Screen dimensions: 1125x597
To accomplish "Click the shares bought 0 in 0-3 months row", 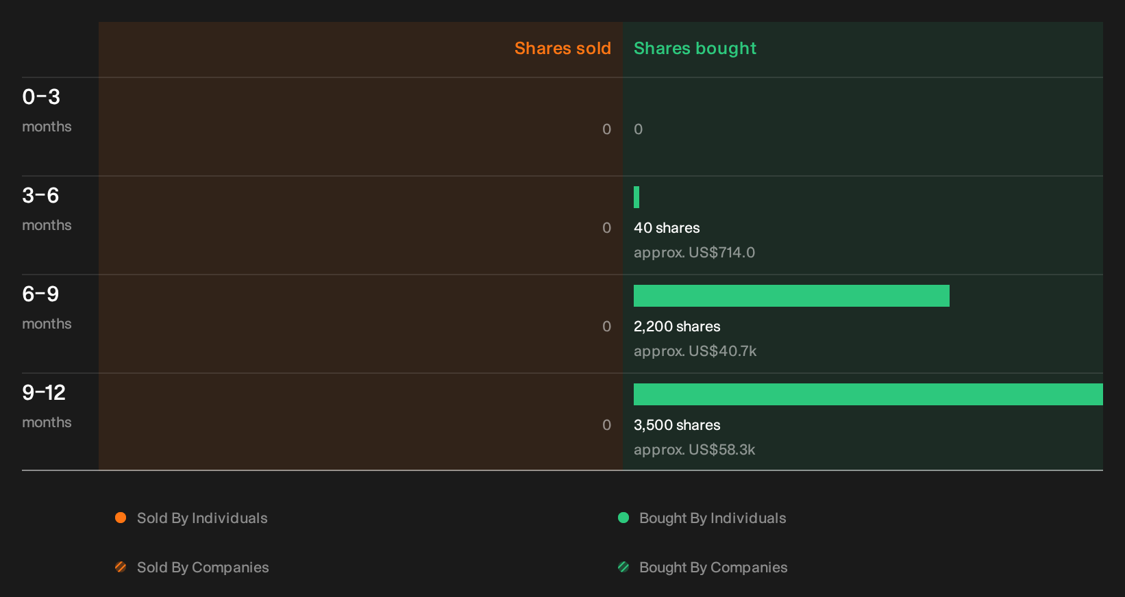I will click(x=639, y=129).
